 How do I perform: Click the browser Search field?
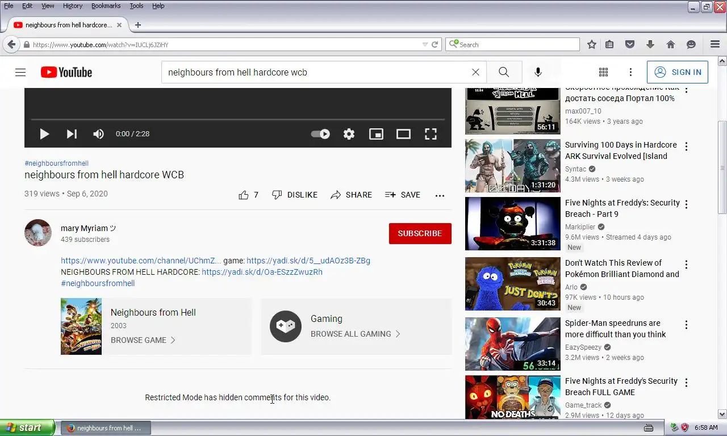point(512,44)
